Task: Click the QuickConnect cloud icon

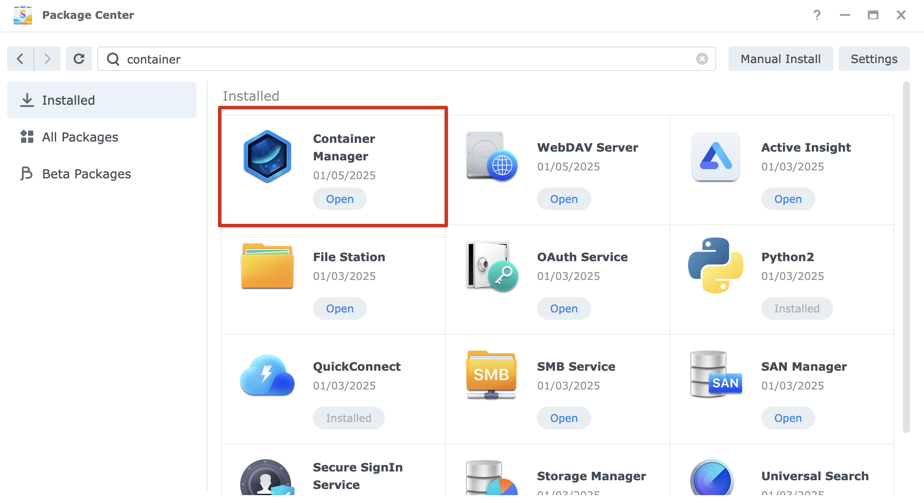Action: pyautogui.click(x=267, y=375)
